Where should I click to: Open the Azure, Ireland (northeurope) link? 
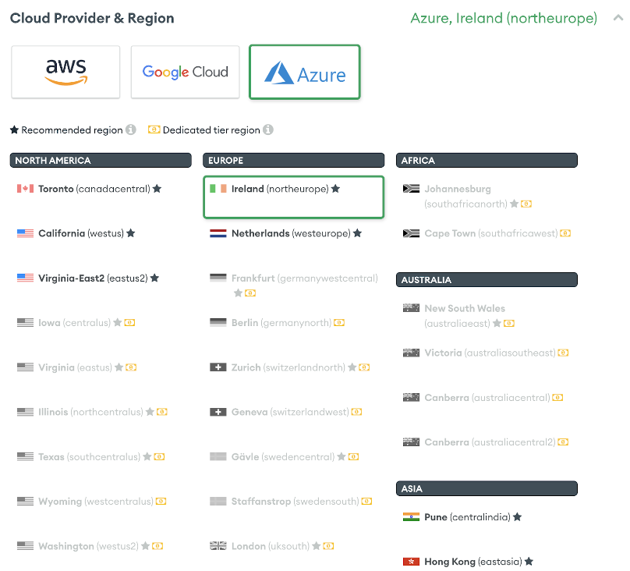pyautogui.click(x=504, y=17)
